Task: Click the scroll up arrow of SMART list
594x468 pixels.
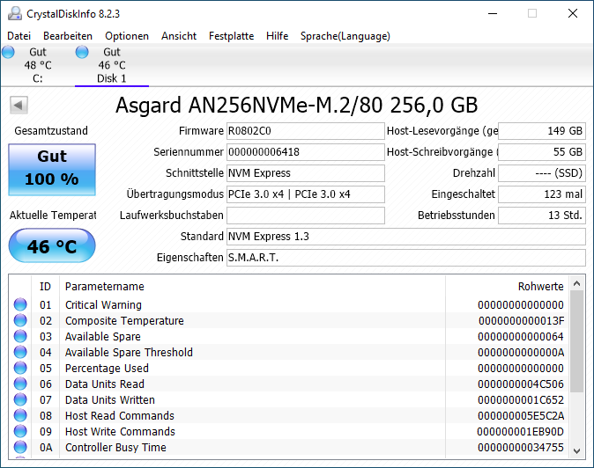Action: pos(577,283)
